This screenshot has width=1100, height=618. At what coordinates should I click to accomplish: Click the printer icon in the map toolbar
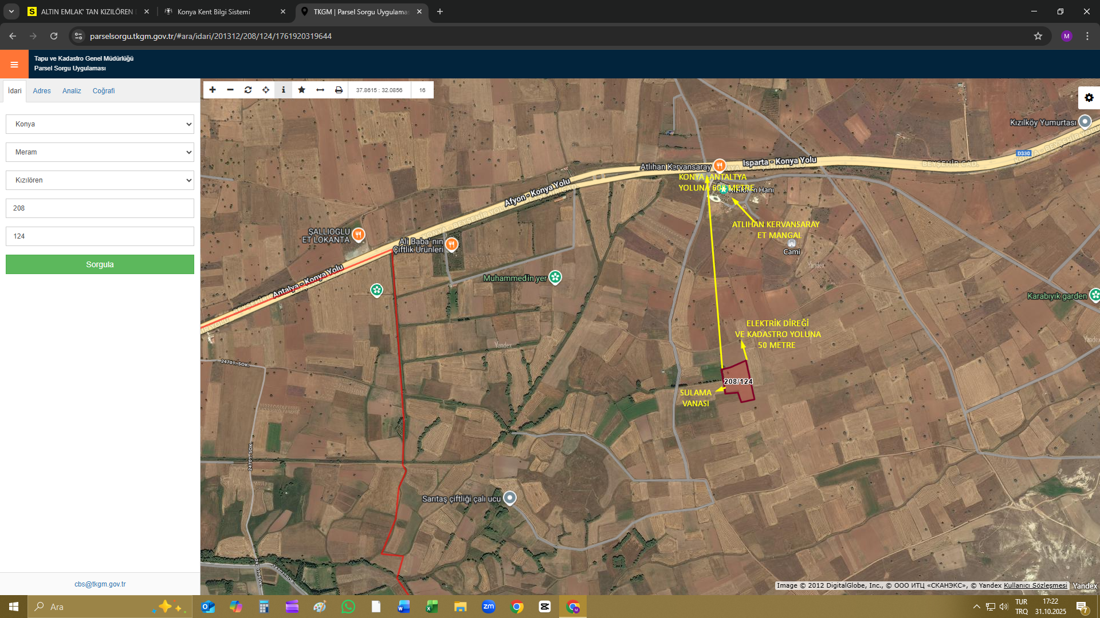click(x=339, y=90)
